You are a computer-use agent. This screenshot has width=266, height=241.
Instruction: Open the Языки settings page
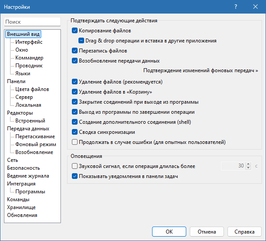click(23, 73)
